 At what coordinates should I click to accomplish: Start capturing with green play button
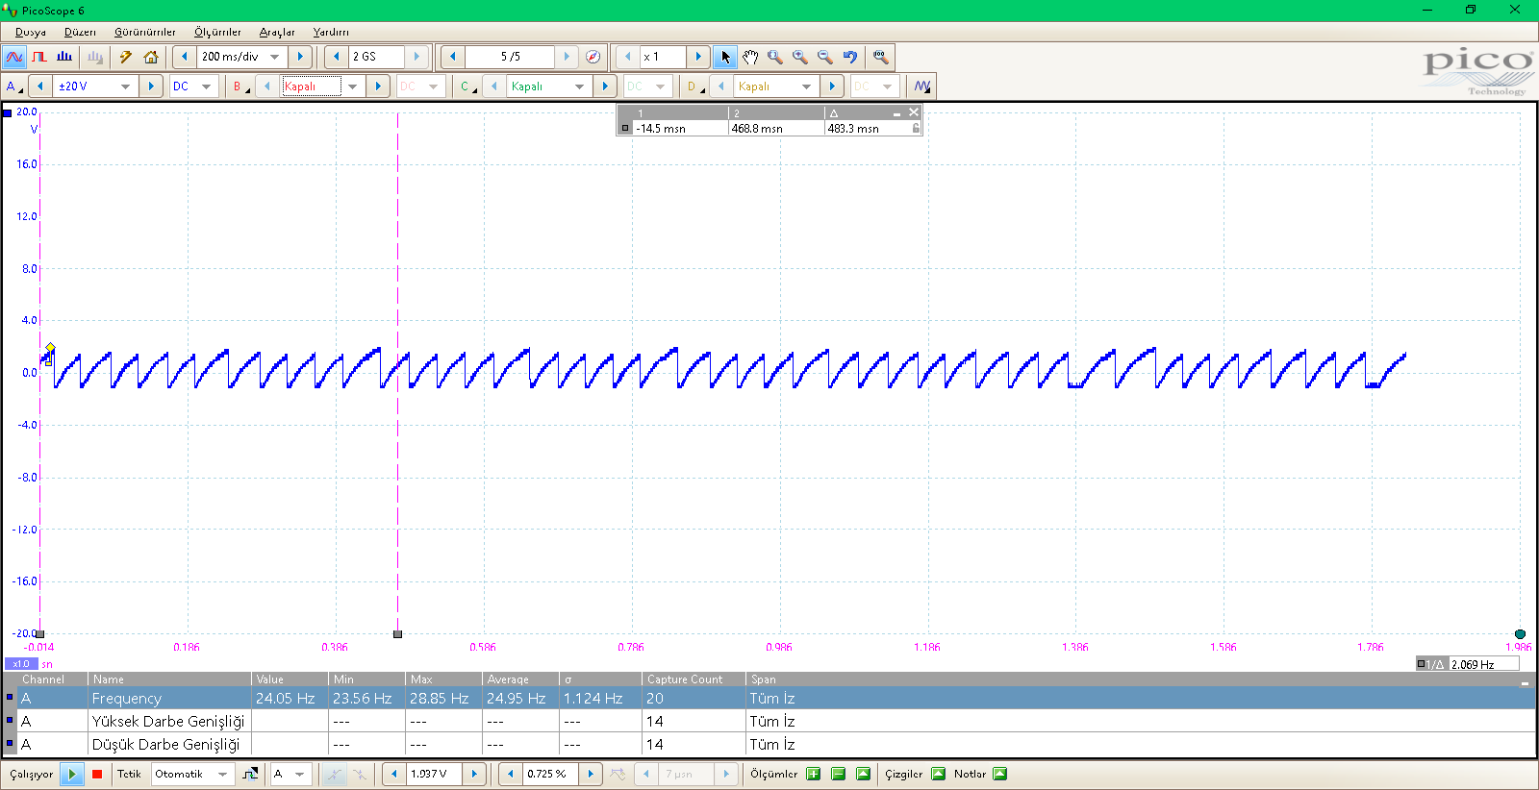(x=72, y=774)
